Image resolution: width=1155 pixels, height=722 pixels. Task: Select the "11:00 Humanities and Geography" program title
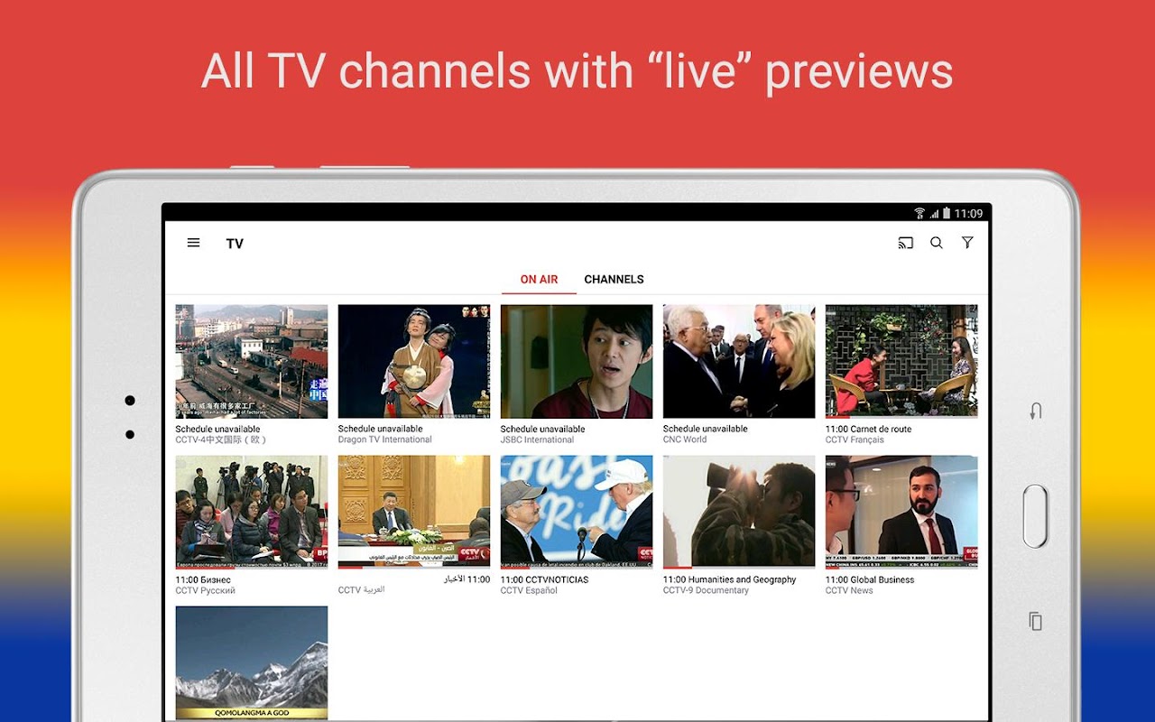tap(729, 580)
